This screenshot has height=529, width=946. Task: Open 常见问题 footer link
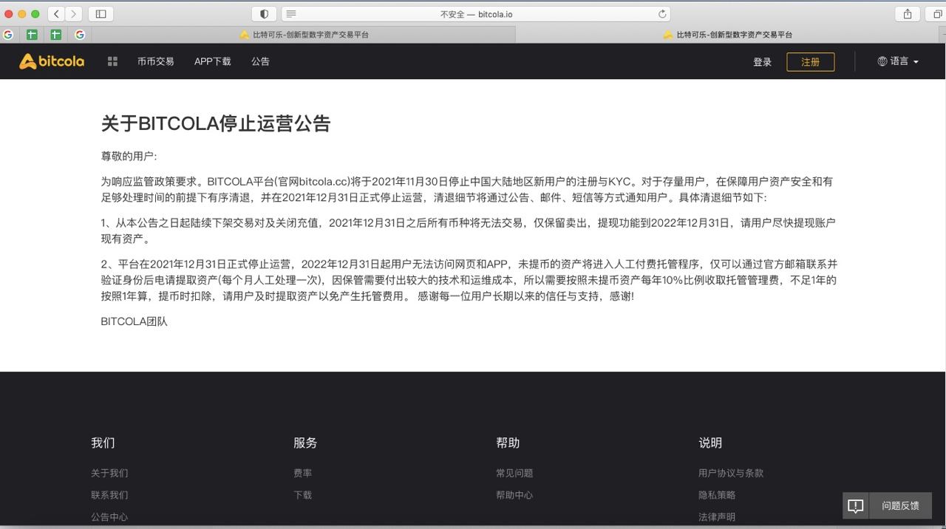tap(514, 473)
